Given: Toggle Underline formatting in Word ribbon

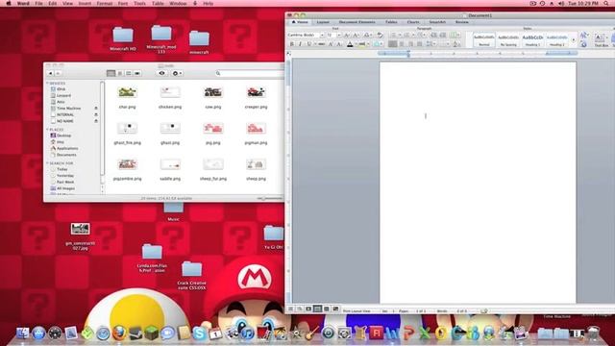Looking at the screenshot, I should coord(309,44).
